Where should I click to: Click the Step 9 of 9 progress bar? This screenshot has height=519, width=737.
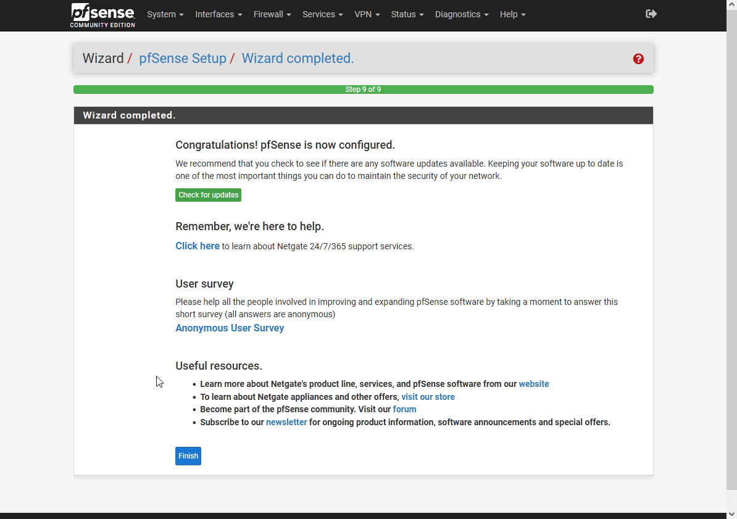363,89
